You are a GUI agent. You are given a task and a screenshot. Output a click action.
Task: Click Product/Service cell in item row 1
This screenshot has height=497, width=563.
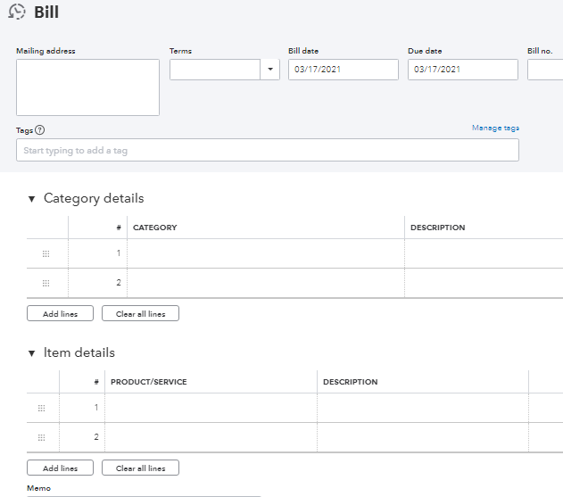pyautogui.click(x=211, y=408)
